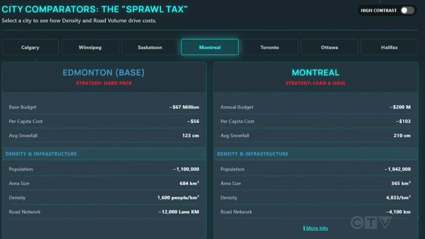The height and width of the screenshot is (239, 425).
Task: Switch to the Winnipeg tab
Action: [90, 47]
